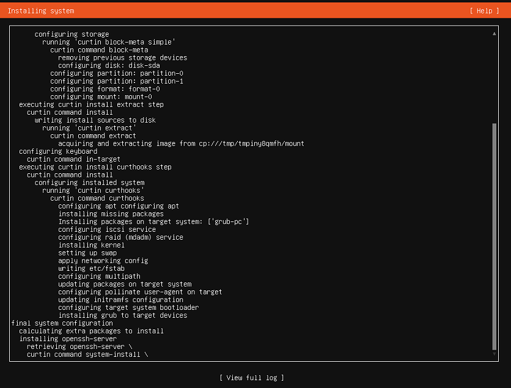Select 'executing curtin install extract step' line
The height and width of the screenshot is (388, 511).
(x=91, y=104)
